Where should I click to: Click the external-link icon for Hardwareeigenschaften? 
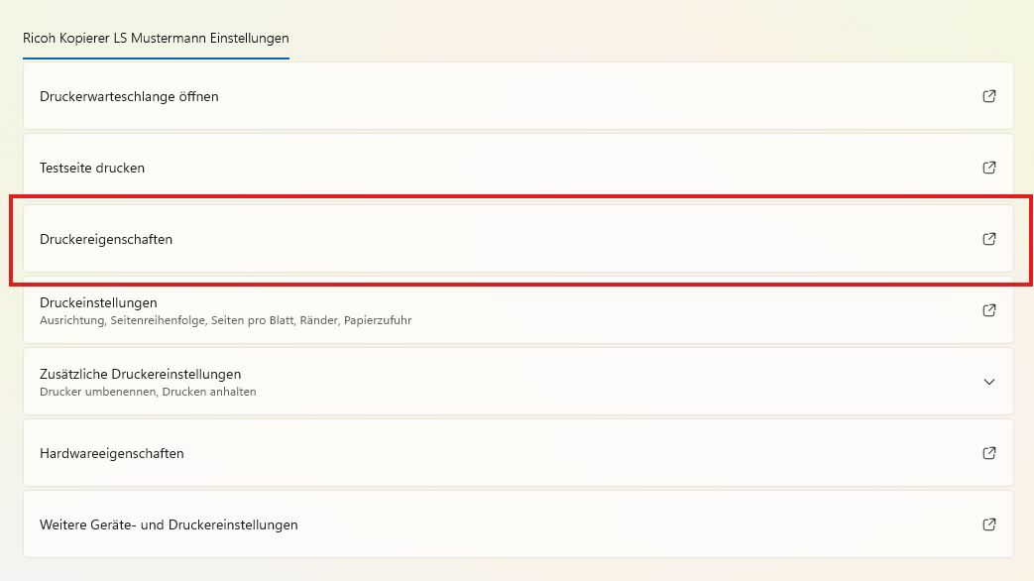pyautogui.click(x=988, y=453)
